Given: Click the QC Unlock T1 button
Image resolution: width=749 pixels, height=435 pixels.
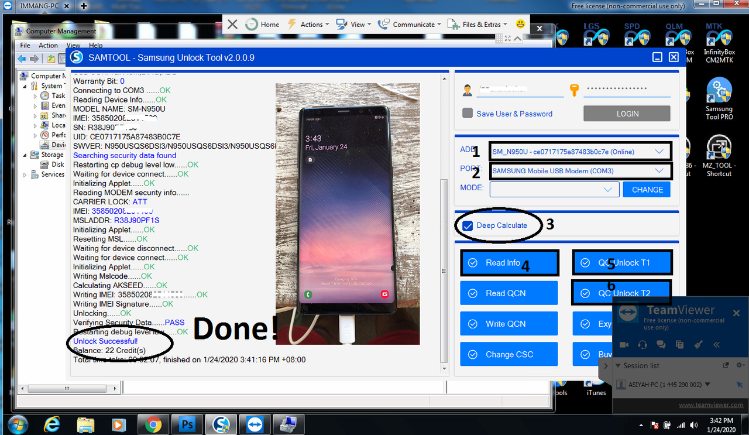Looking at the screenshot, I should tap(623, 263).
